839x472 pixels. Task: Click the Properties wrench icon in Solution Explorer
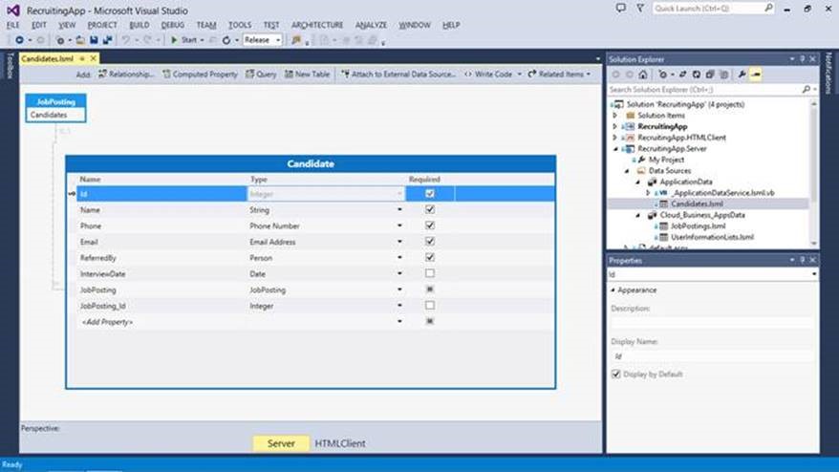coord(742,75)
